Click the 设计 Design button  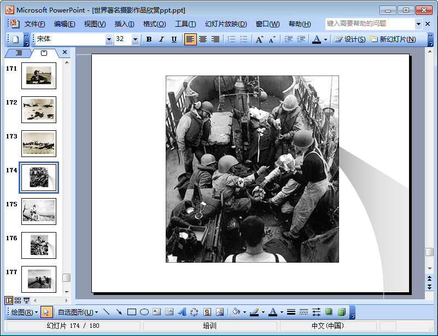click(350, 39)
